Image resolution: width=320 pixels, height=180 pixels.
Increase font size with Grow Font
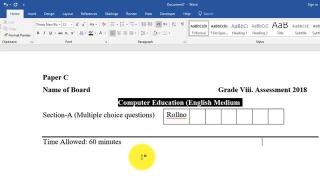pos(77,24)
